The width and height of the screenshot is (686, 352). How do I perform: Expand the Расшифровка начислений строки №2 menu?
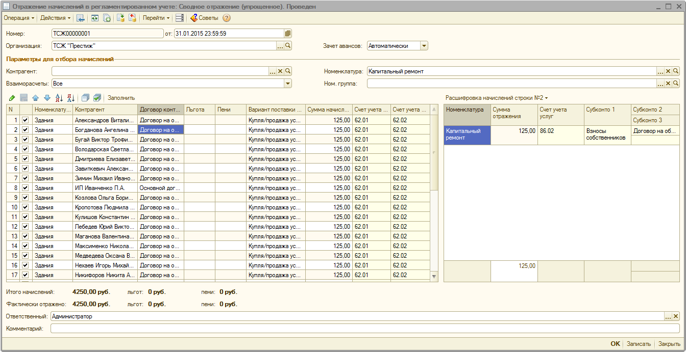pyautogui.click(x=497, y=98)
